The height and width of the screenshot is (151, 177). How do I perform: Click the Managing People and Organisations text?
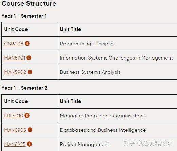click(103, 116)
